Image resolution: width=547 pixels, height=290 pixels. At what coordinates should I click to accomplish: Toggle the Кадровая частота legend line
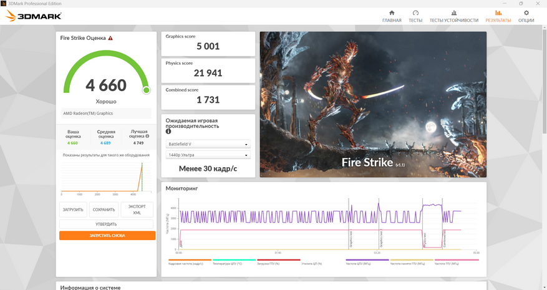(x=190, y=260)
